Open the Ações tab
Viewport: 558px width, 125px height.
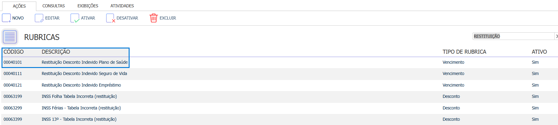(19, 6)
